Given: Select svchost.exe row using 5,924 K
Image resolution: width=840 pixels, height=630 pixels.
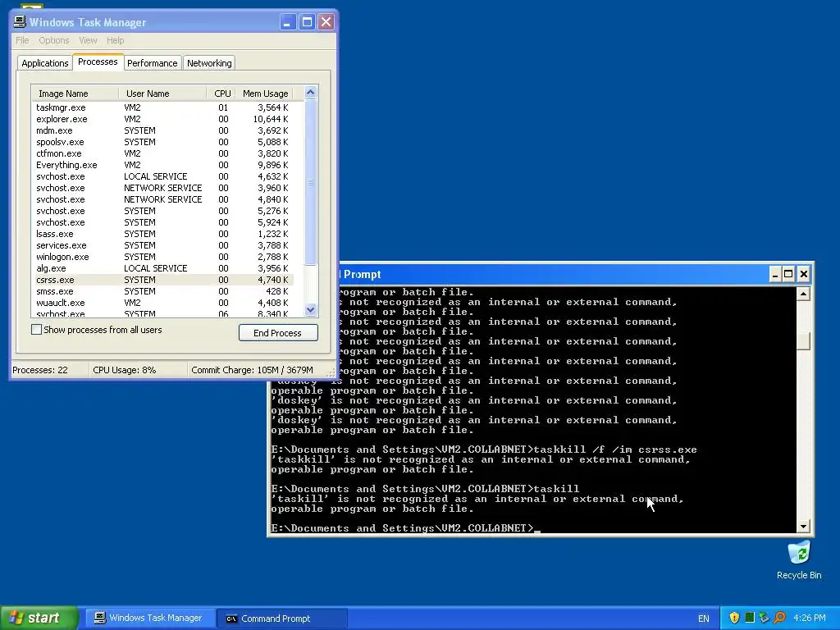Looking at the screenshot, I should (x=162, y=222).
